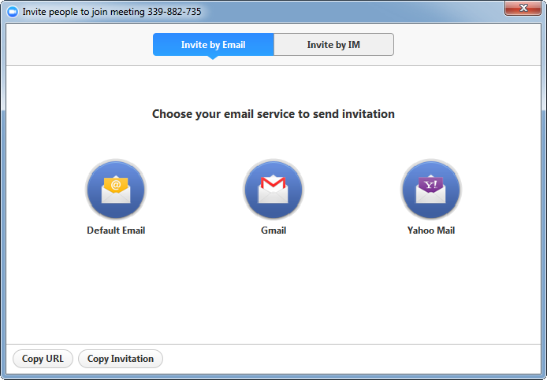Click the window title with meeting 339-882-735
The image size is (547, 380).
pos(112,12)
